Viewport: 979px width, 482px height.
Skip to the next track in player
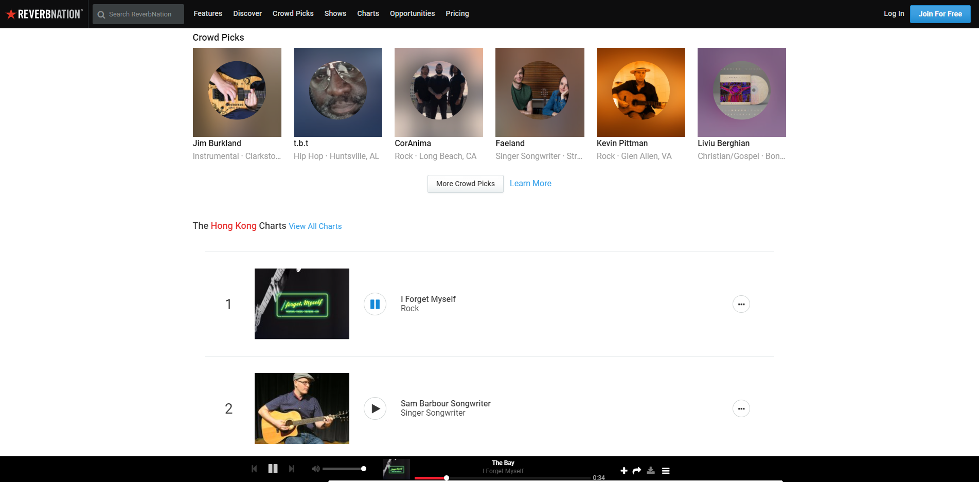click(292, 469)
